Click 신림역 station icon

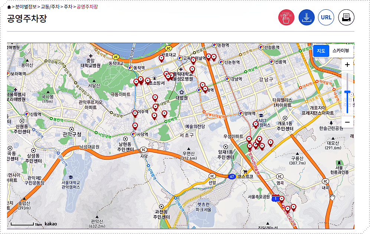tap(27, 114)
